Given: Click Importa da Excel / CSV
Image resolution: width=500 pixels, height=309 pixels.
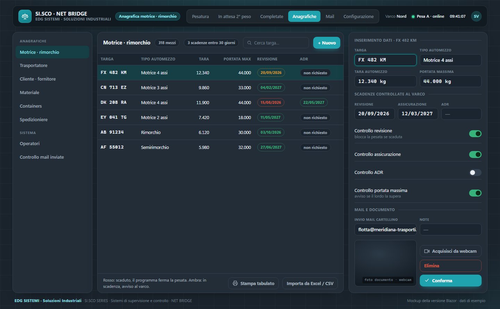Looking at the screenshot, I should (310, 283).
